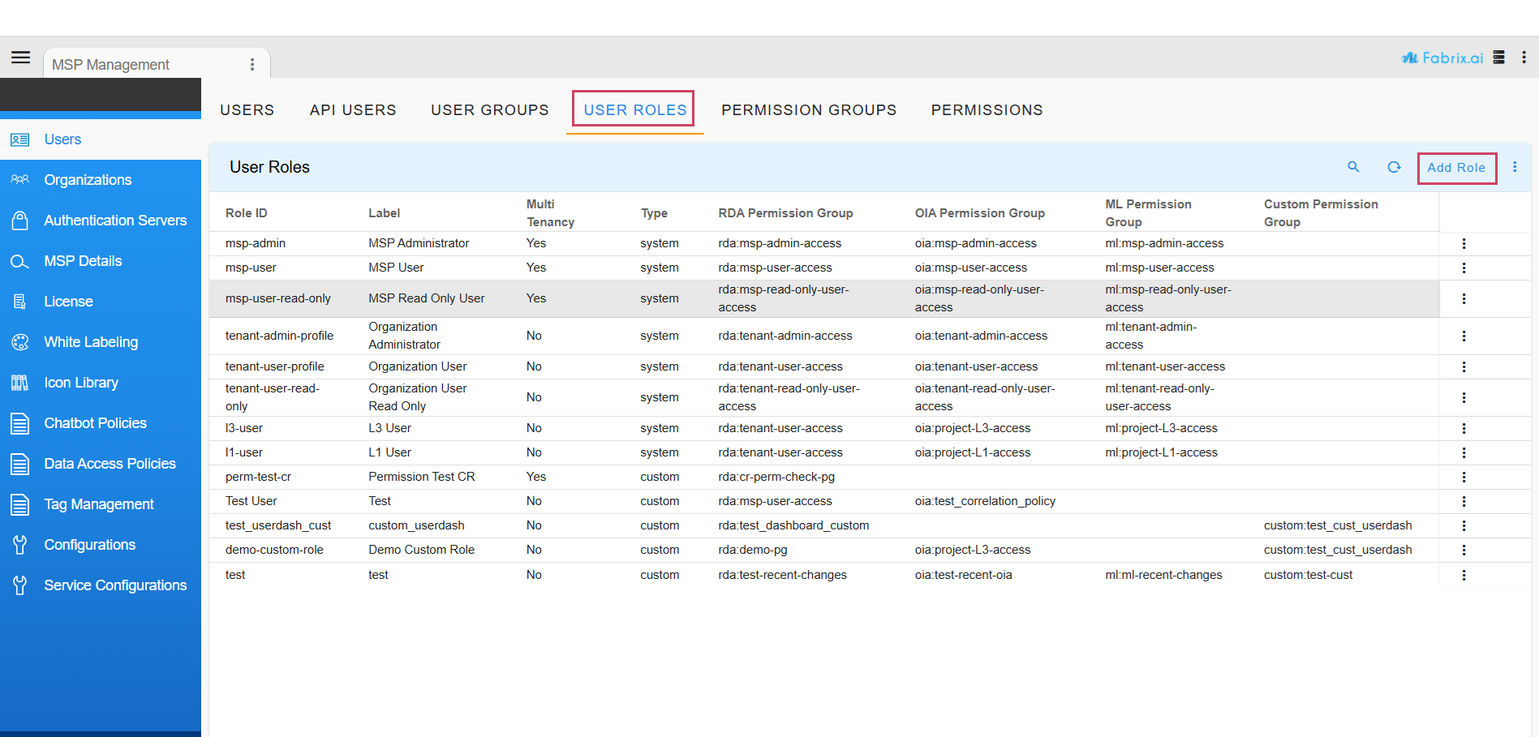Open the three-dot menu for msp-admin row

pyautogui.click(x=1464, y=242)
